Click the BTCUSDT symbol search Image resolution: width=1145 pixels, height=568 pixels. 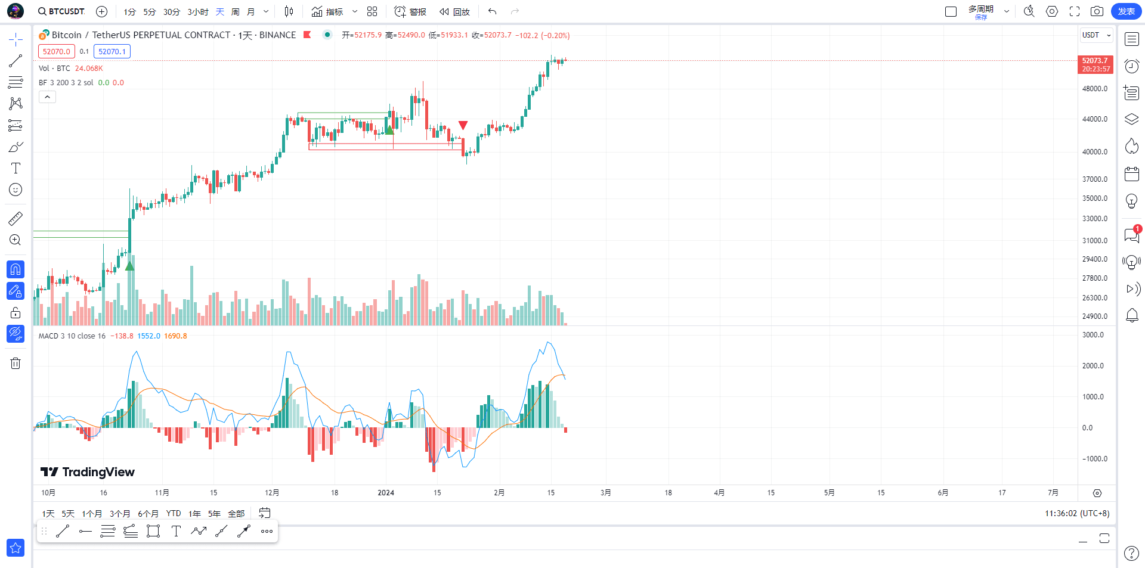[x=61, y=11]
